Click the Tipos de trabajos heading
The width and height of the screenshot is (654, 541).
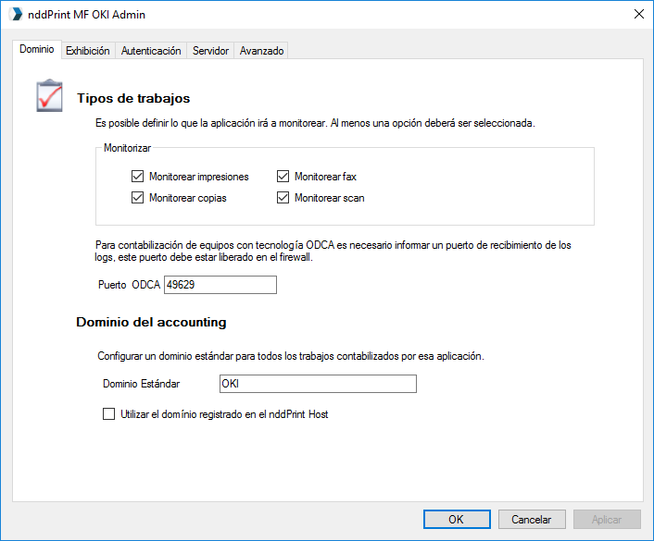(x=133, y=99)
